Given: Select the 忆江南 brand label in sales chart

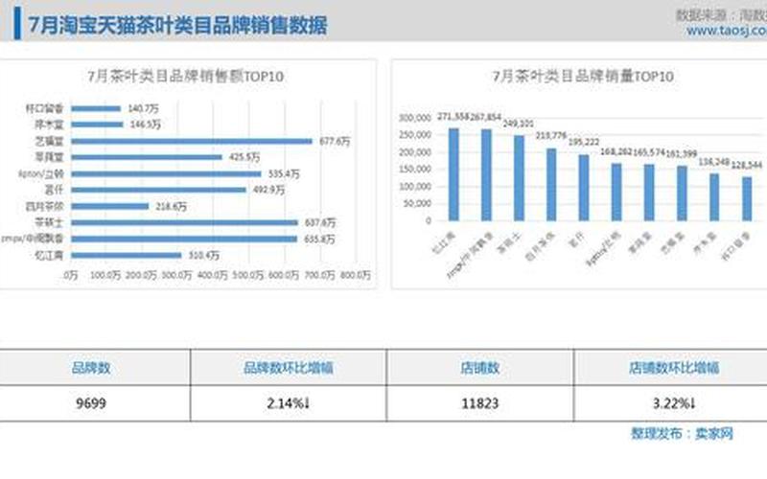Looking at the screenshot, I should pyautogui.click(x=50, y=255).
